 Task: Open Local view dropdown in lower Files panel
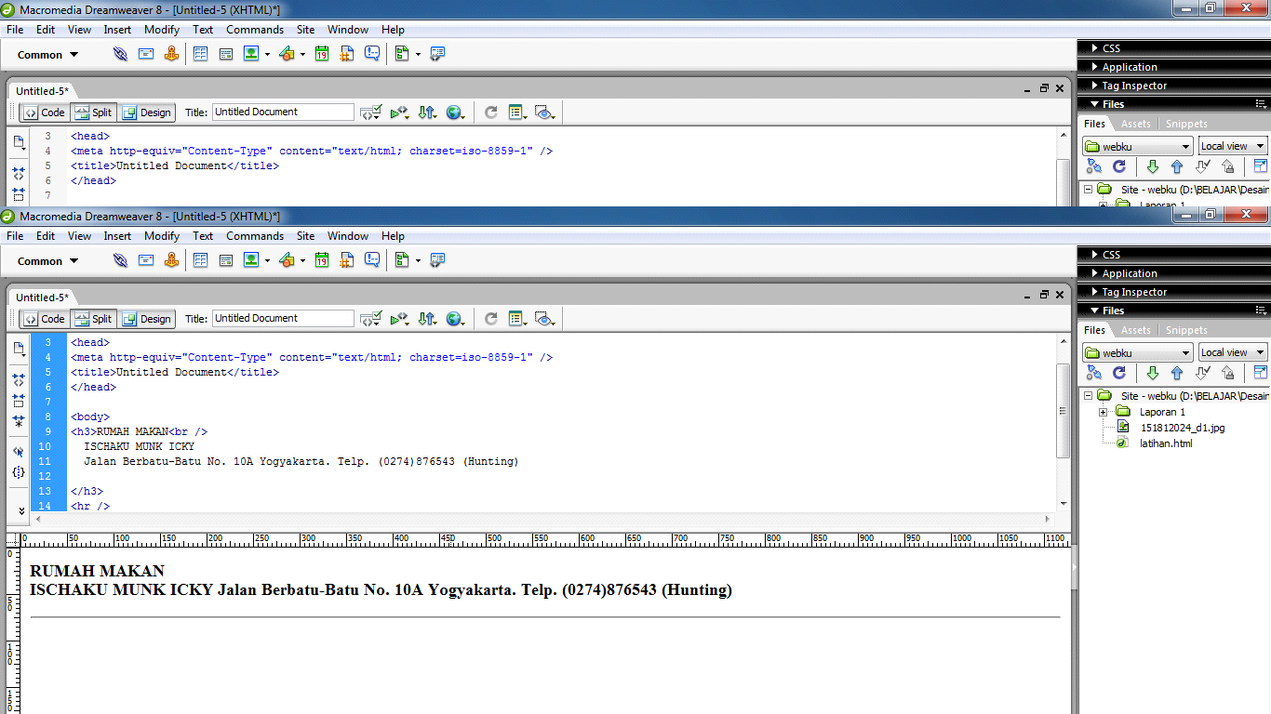tap(1233, 352)
